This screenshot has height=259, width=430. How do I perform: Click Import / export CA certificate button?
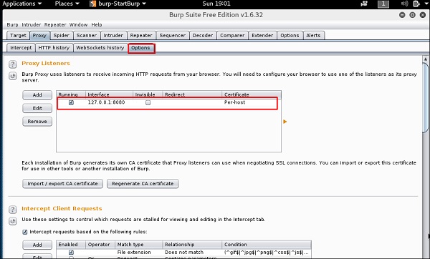pyautogui.click(x=62, y=184)
